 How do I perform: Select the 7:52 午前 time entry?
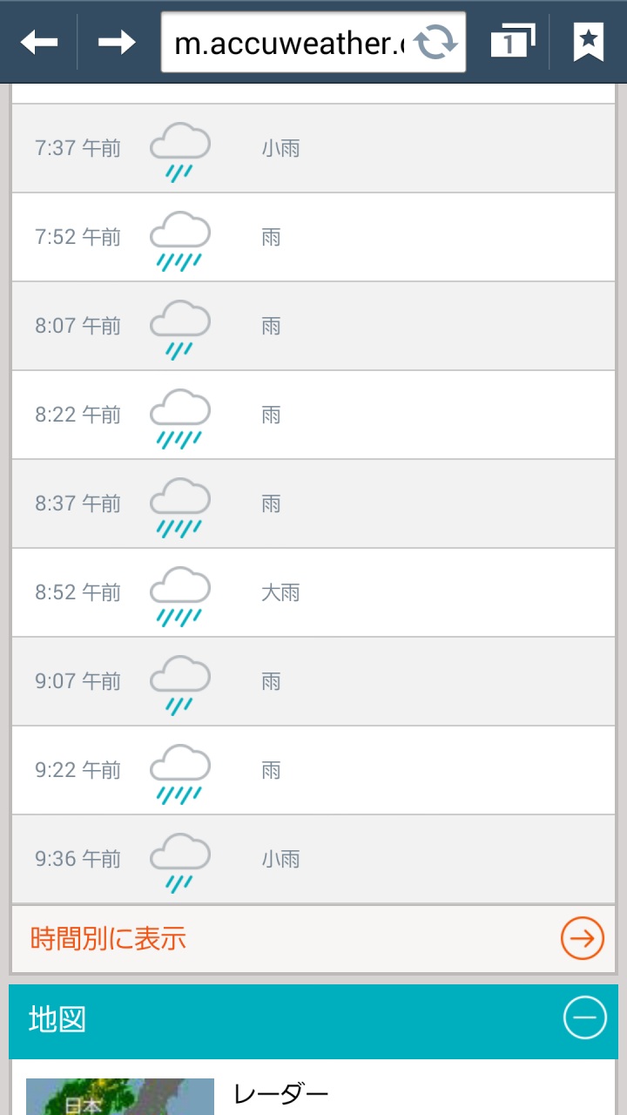pos(78,237)
